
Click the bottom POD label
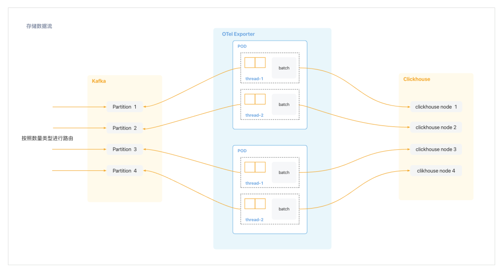point(242,151)
